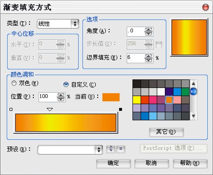Pick the selected orange palette swatch

coord(169,100)
